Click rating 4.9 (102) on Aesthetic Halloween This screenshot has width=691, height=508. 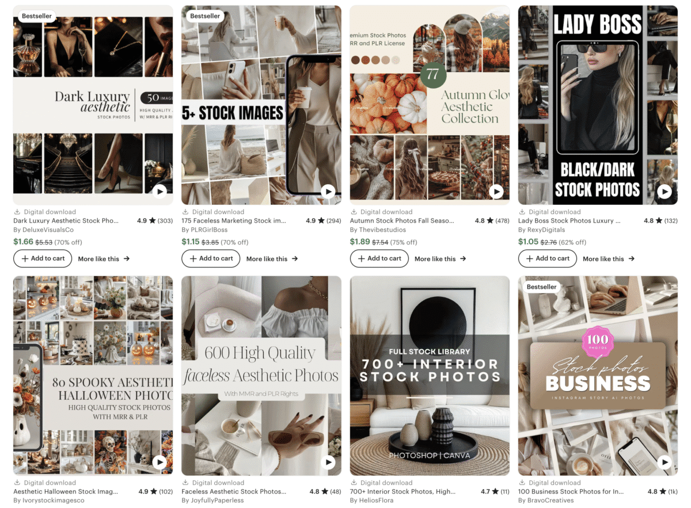click(x=155, y=492)
